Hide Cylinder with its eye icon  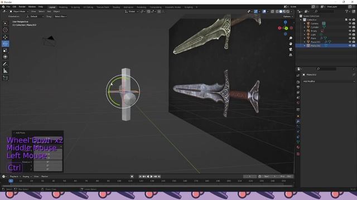click(350, 27)
